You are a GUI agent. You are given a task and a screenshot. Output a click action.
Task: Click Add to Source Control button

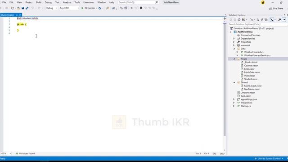click(x=269, y=158)
